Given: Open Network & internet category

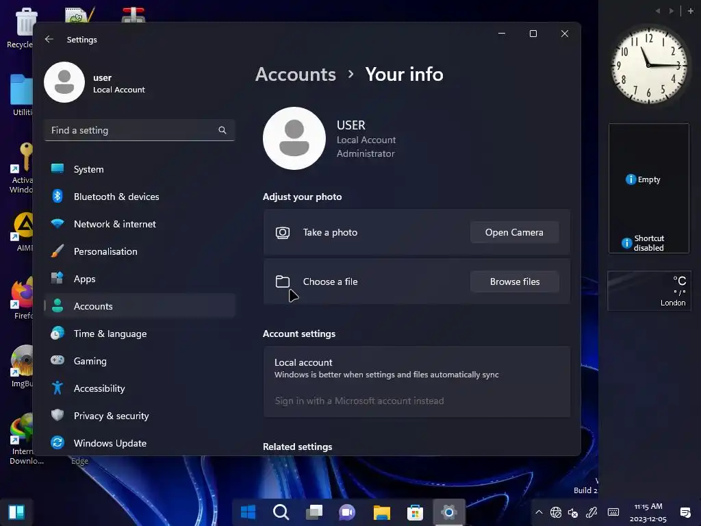Looking at the screenshot, I should click(140, 224).
